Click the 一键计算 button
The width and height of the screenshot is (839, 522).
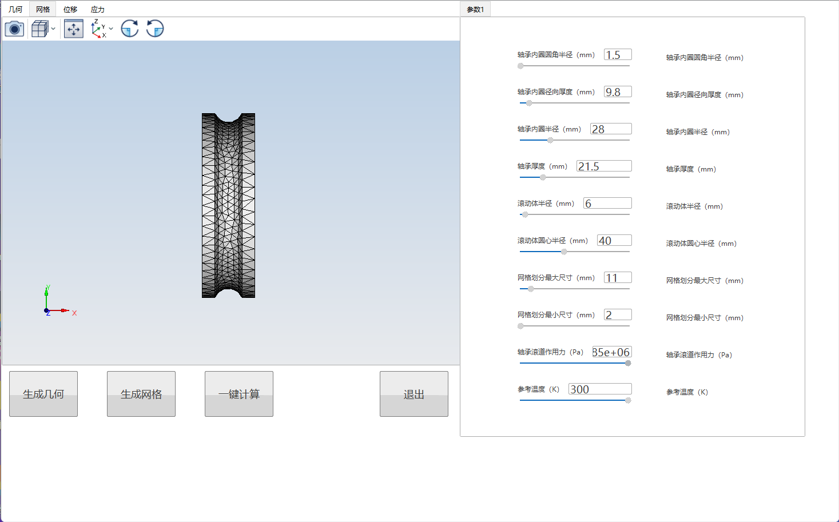click(239, 394)
